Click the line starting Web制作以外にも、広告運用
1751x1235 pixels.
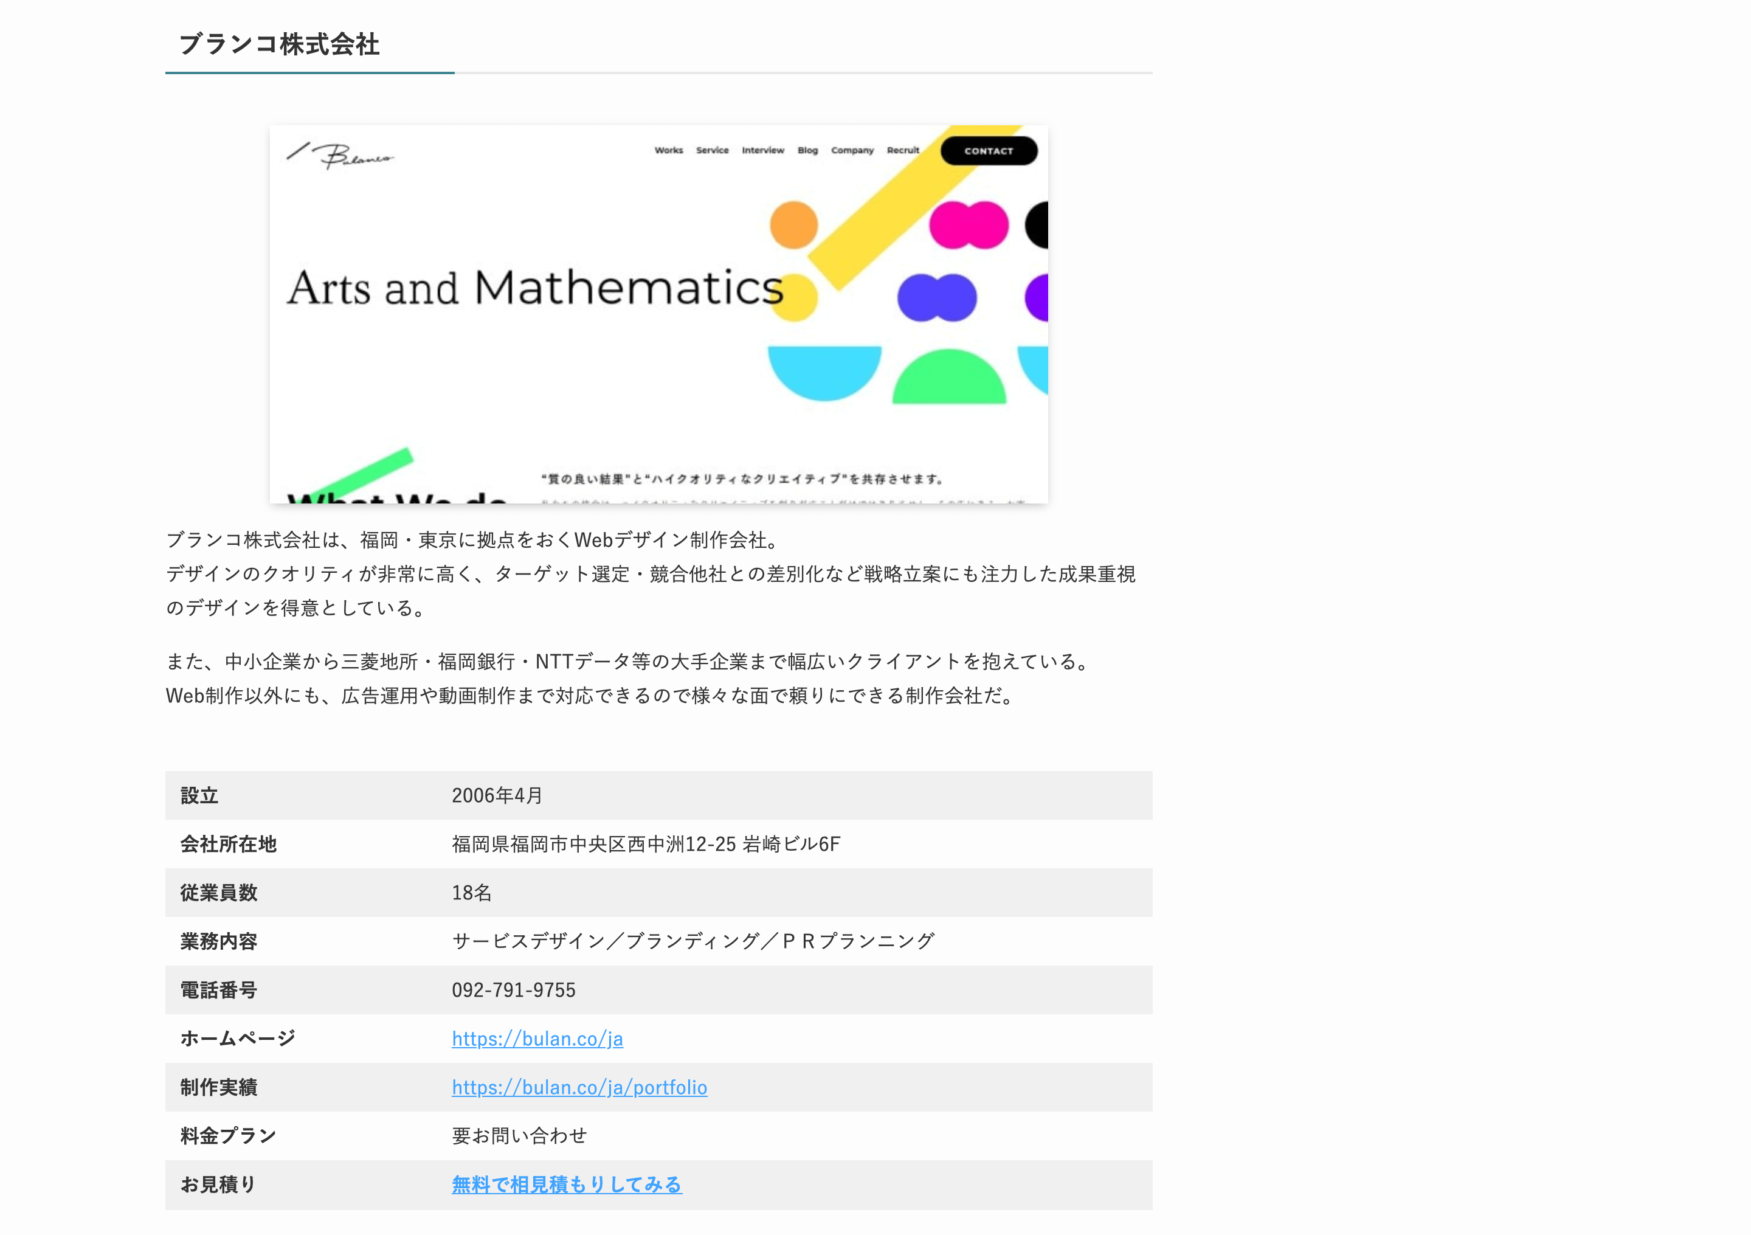point(592,695)
